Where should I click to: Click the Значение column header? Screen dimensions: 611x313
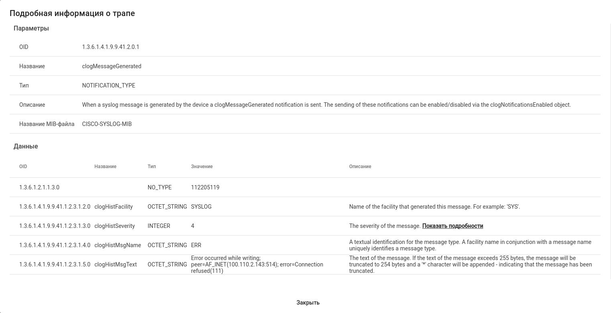pyautogui.click(x=202, y=167)
